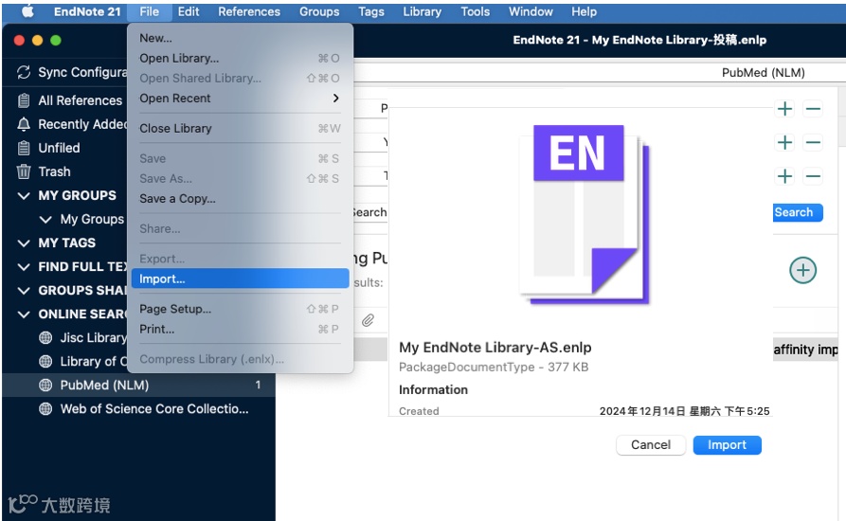This screenshot has width=846, height=521.
Task: Collapse the FIND FULL TEXT section
Action: pyautogui.click(x=24, y=267)
